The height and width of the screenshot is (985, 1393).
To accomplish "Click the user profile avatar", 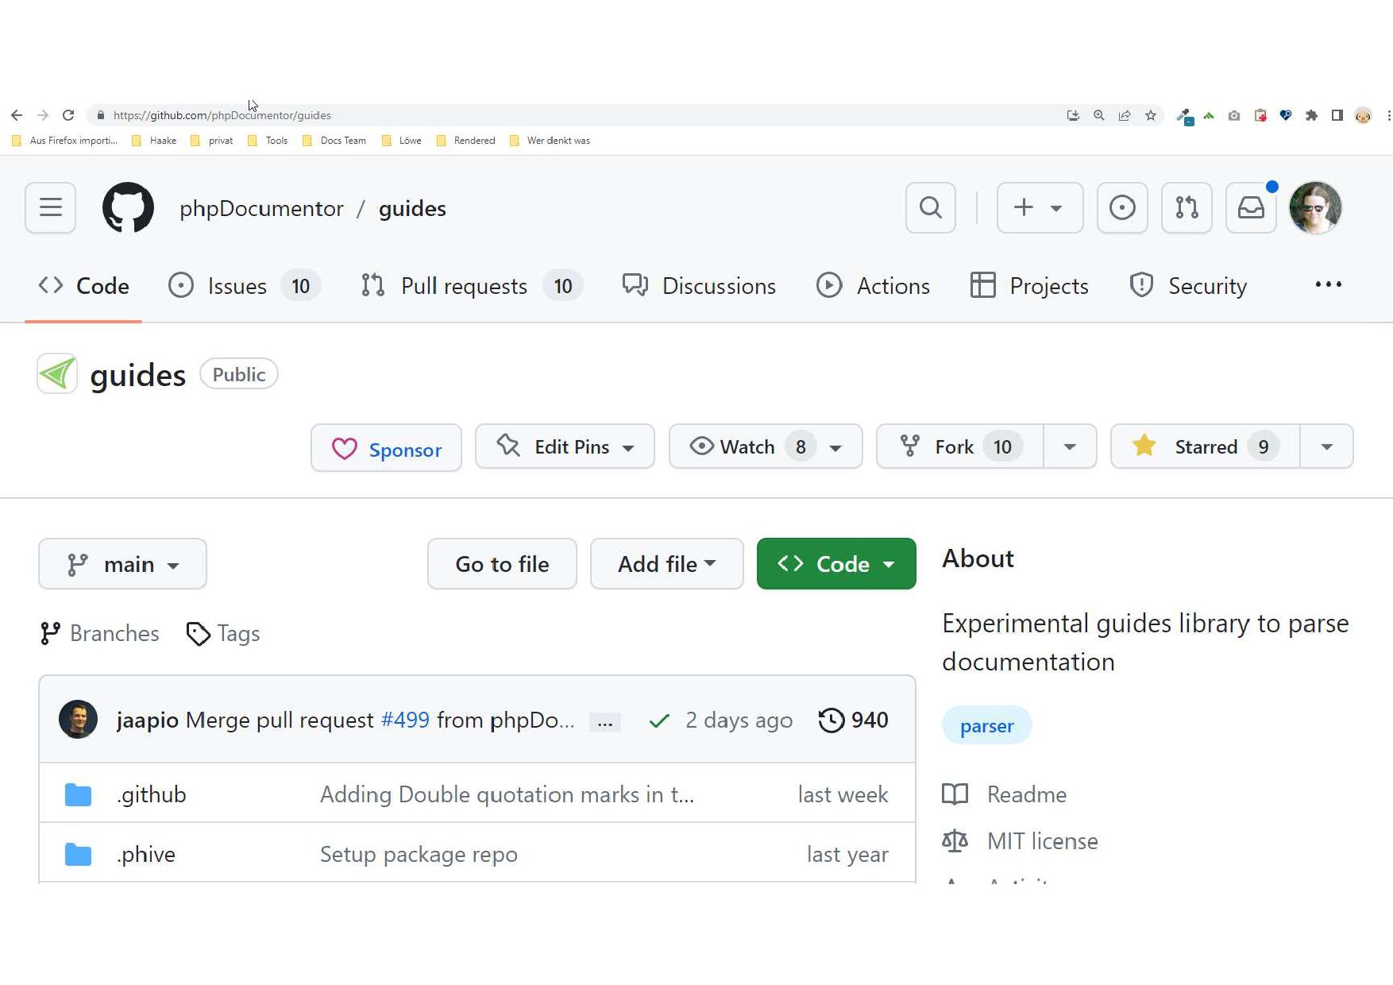I will 1315,208.
